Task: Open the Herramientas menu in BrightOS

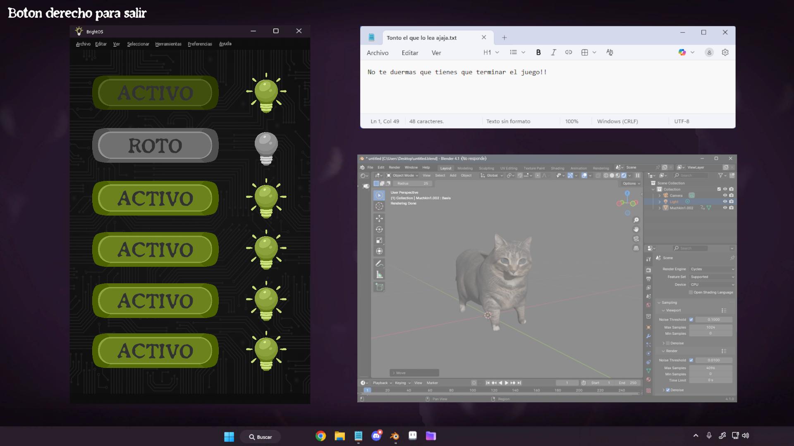Action: coord(168,44)
